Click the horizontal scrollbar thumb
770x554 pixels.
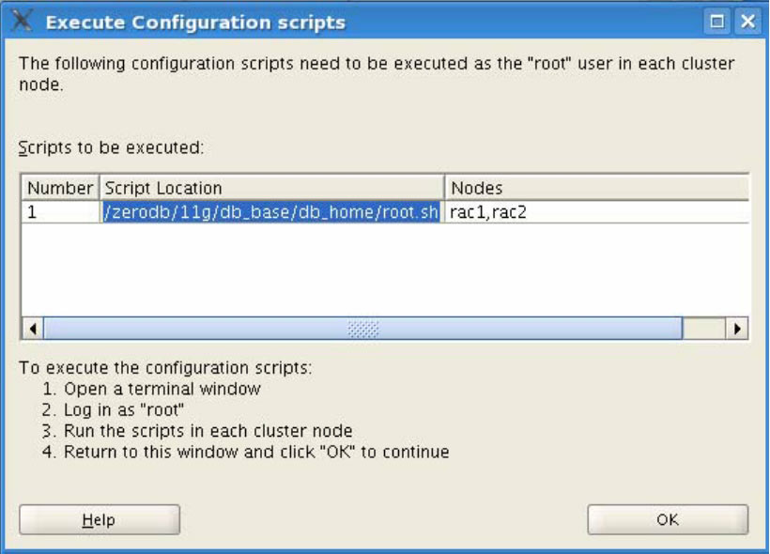[362, 329]
